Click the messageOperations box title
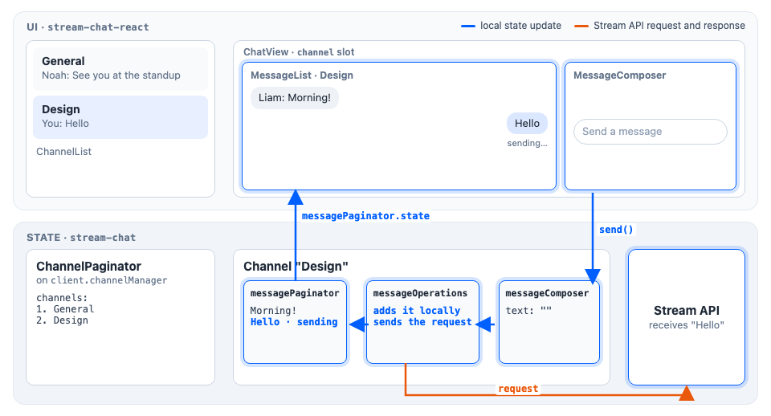Viewport: 771px width, 416px height. click(420, 293)
